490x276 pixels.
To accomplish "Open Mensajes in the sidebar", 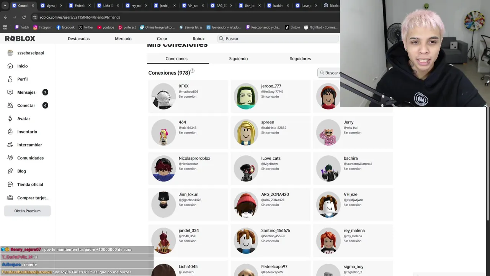I will pyautogui.click(x=26, y=92).
